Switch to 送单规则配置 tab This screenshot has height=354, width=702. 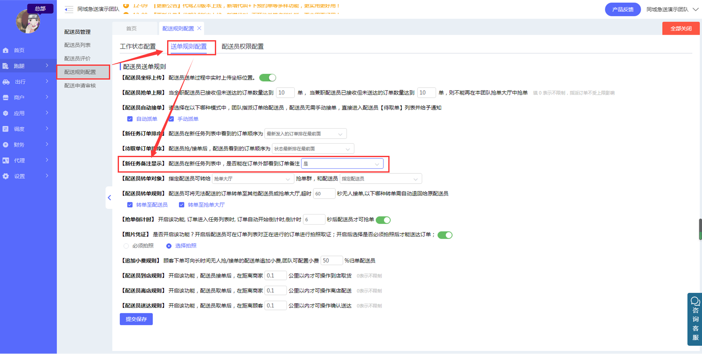click(x=188, y=47)
